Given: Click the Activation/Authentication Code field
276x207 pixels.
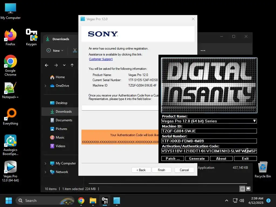Looking at the screenshot, I should click(x=209, y=151).
